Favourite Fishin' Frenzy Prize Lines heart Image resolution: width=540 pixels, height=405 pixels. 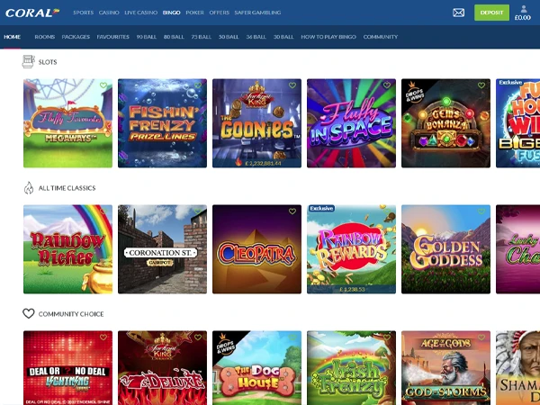point(198,85)
